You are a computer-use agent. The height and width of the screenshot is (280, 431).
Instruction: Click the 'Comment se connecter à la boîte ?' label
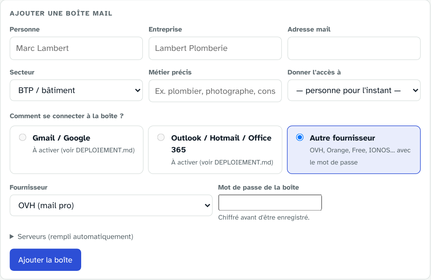click(67, 116)
